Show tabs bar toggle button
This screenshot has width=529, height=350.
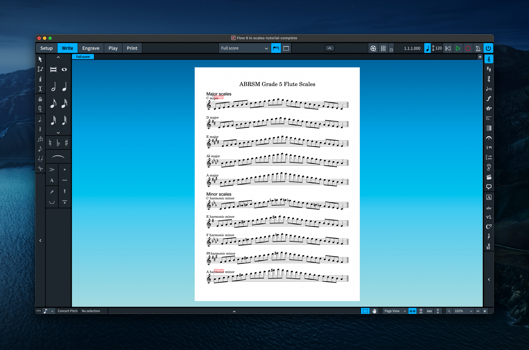276,48
